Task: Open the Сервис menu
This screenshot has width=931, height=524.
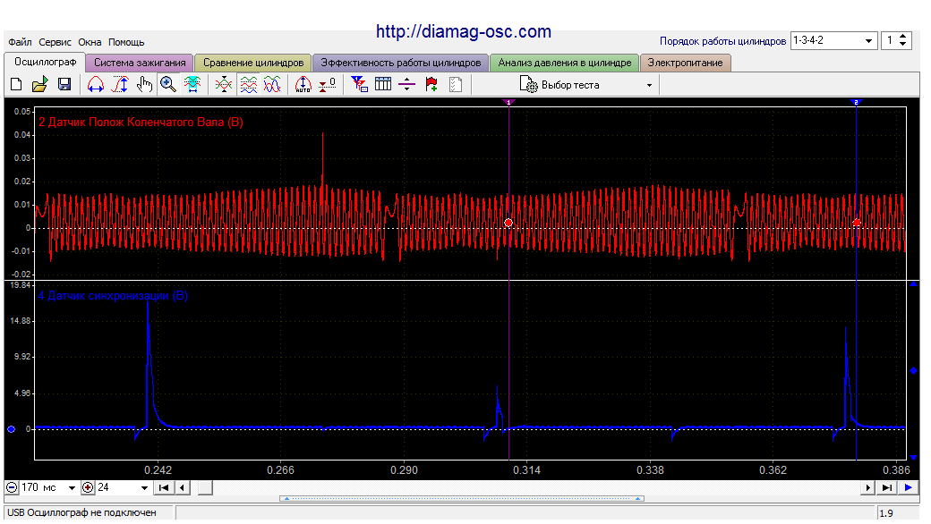Action: (x=56, y=42)
